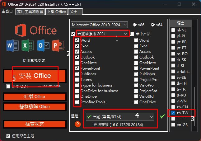201x141 pixels.
Task: Uncheck the zh-TW language
Action: tap(173, 113)
